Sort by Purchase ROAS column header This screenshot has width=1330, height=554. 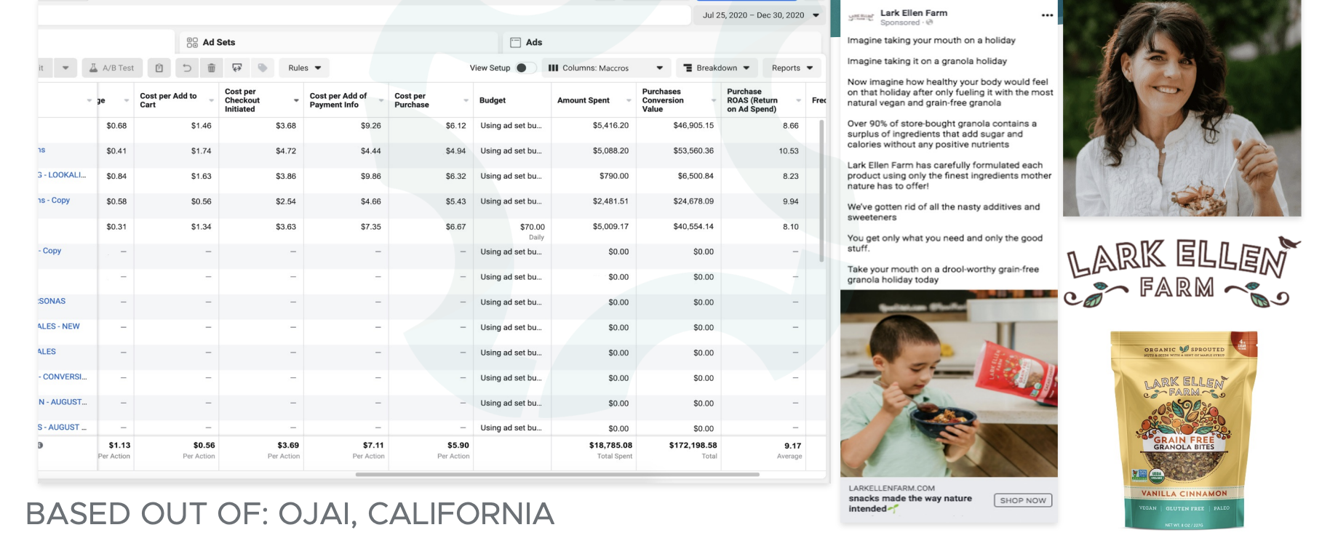(x=764, y=100)
